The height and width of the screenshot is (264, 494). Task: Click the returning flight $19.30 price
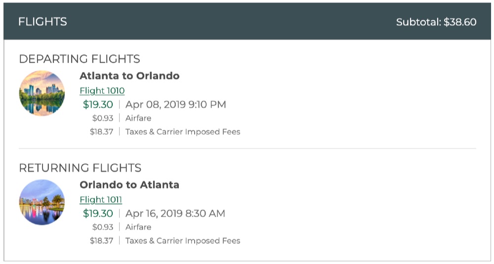tap(98, 214)
